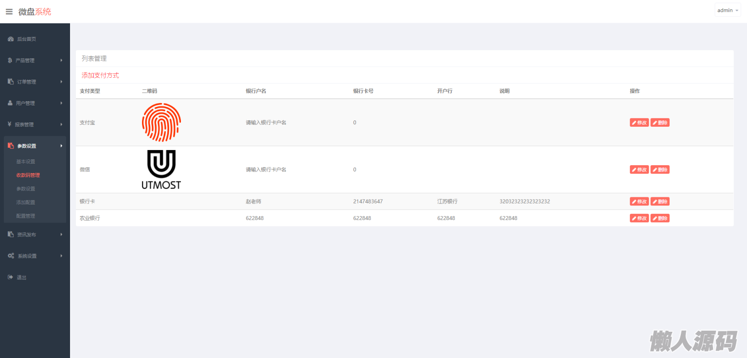This screenshot has height=358, width=747.
Task: Open the 参数设置 submenu item under 收款码管理
Action: click(26, 188)
